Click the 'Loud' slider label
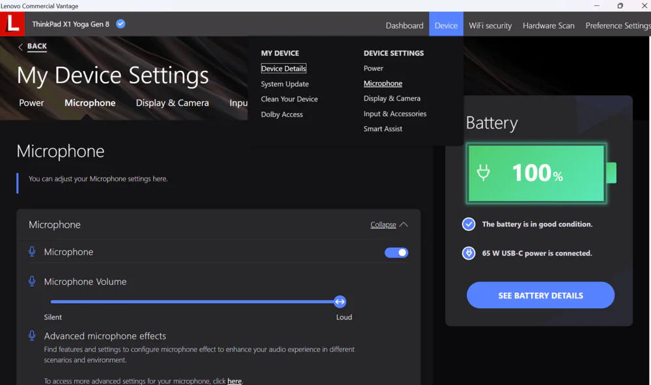The image size is (651, 385). (x=344, y=317)
